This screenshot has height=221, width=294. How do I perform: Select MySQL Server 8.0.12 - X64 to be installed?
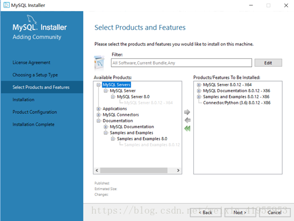click(227, 85)
